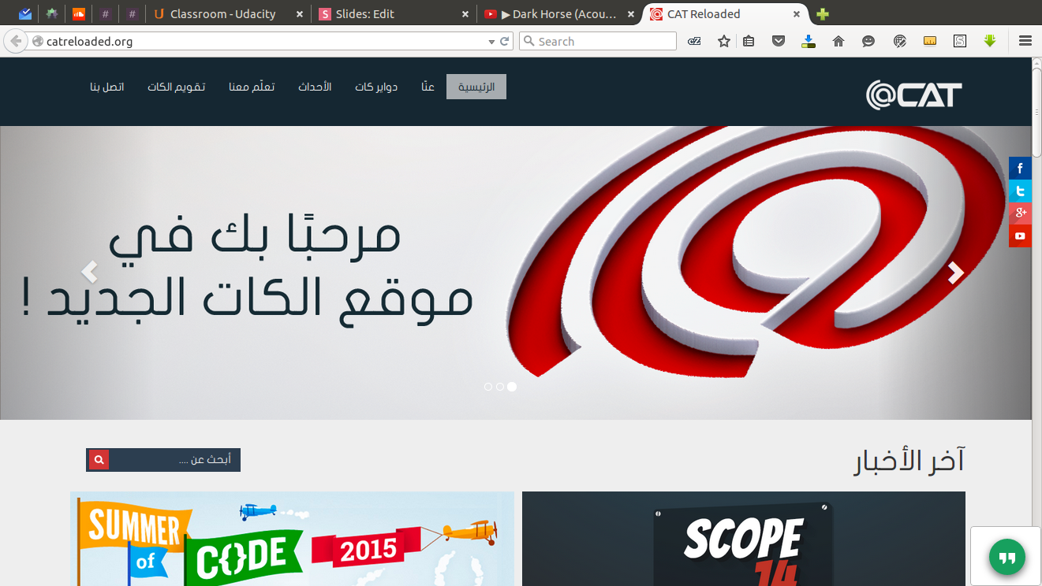
Task: Open the Firefox hamburger menu
Action: pyautogui.click(x=1025, y=41)
